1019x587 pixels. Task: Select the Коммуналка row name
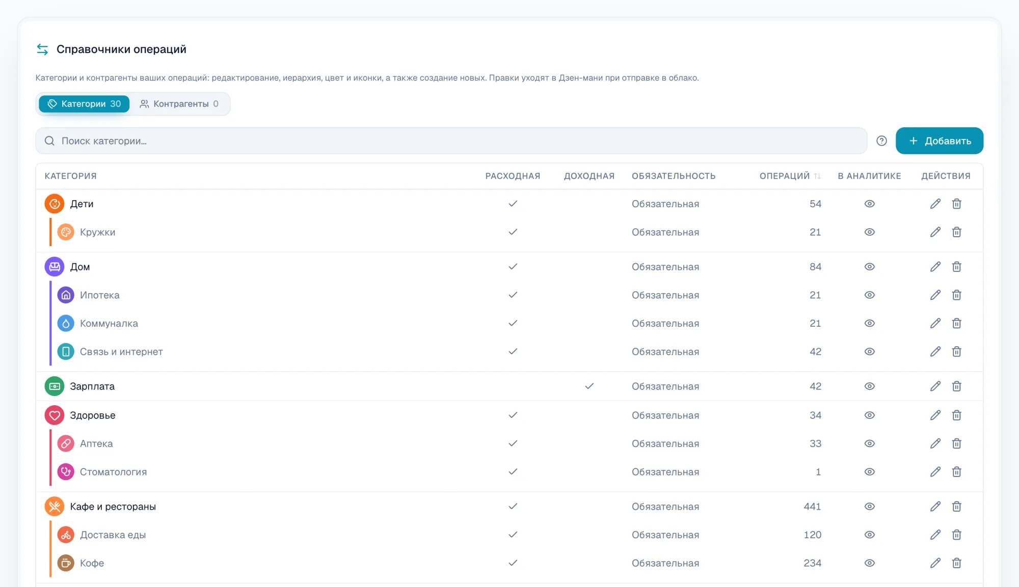click(x=109, y=324)
